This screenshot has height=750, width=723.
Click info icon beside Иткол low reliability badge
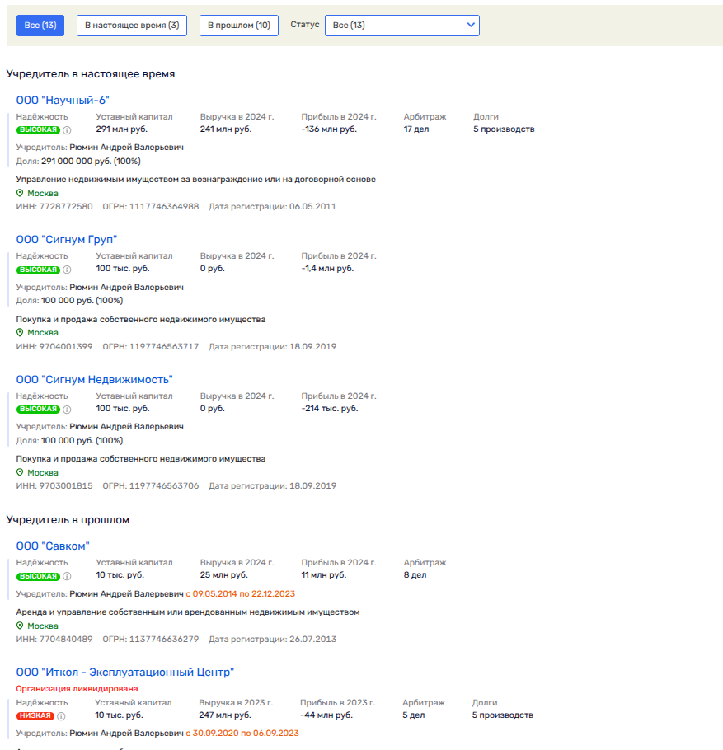click(61, 716)
